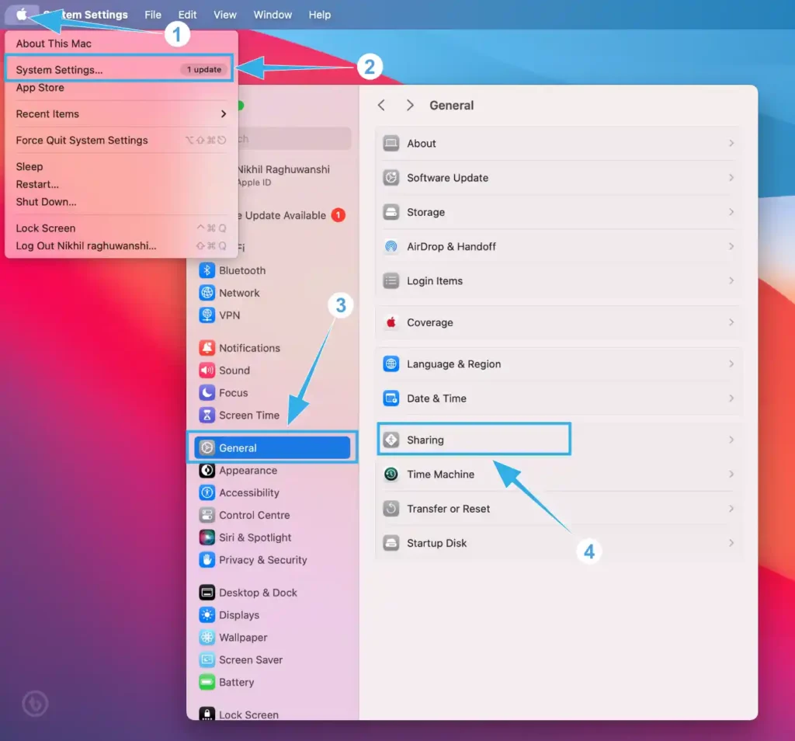Open the View menu
Image resolution: width=795 pixels, height=741 pixels.
[x=224, y=15]
